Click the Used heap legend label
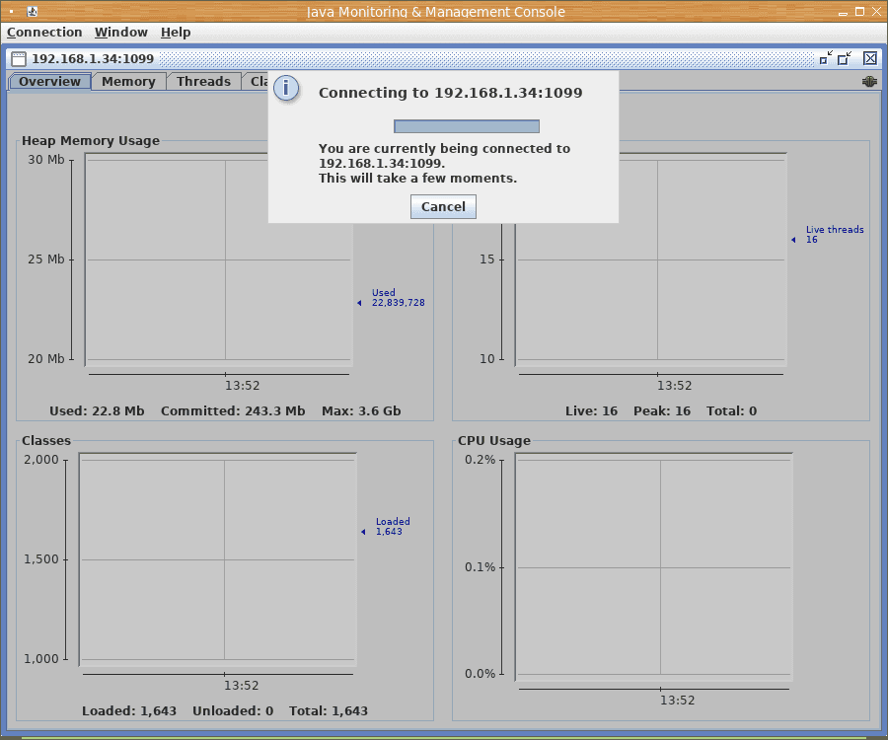888x740 pixels. click(397, 298)
